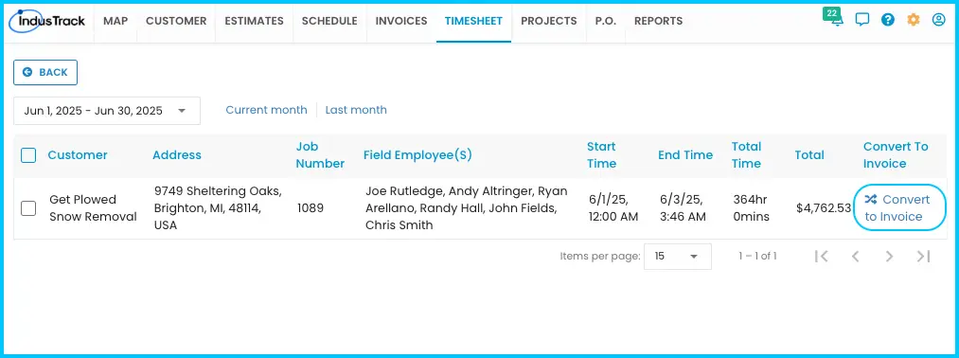Viewport: 959px width, 358px height.
Task: Open the PROJECTS tab
Action: (549, 22)
